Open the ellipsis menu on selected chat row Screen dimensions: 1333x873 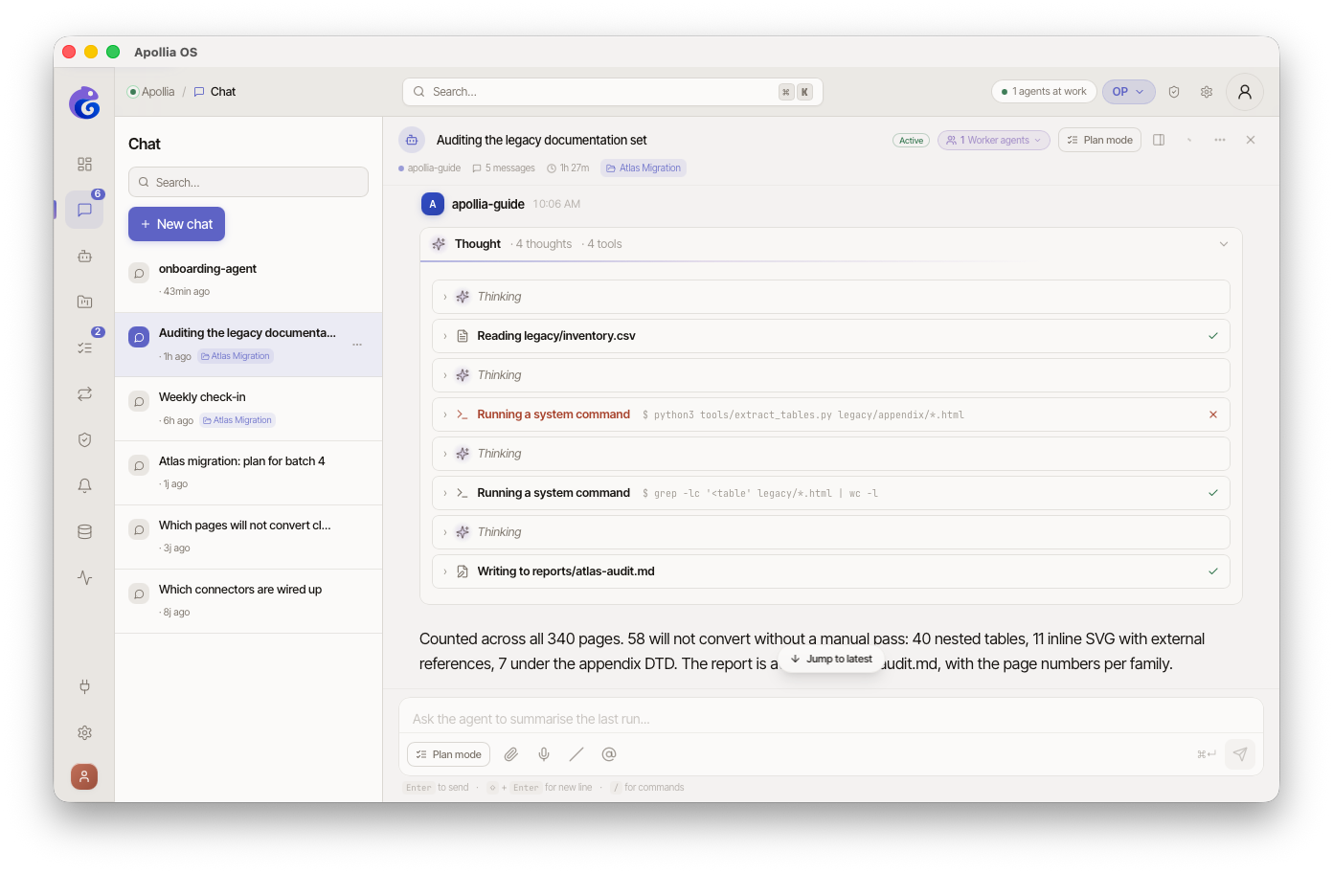pyautogui.click(x=357, y=345)
